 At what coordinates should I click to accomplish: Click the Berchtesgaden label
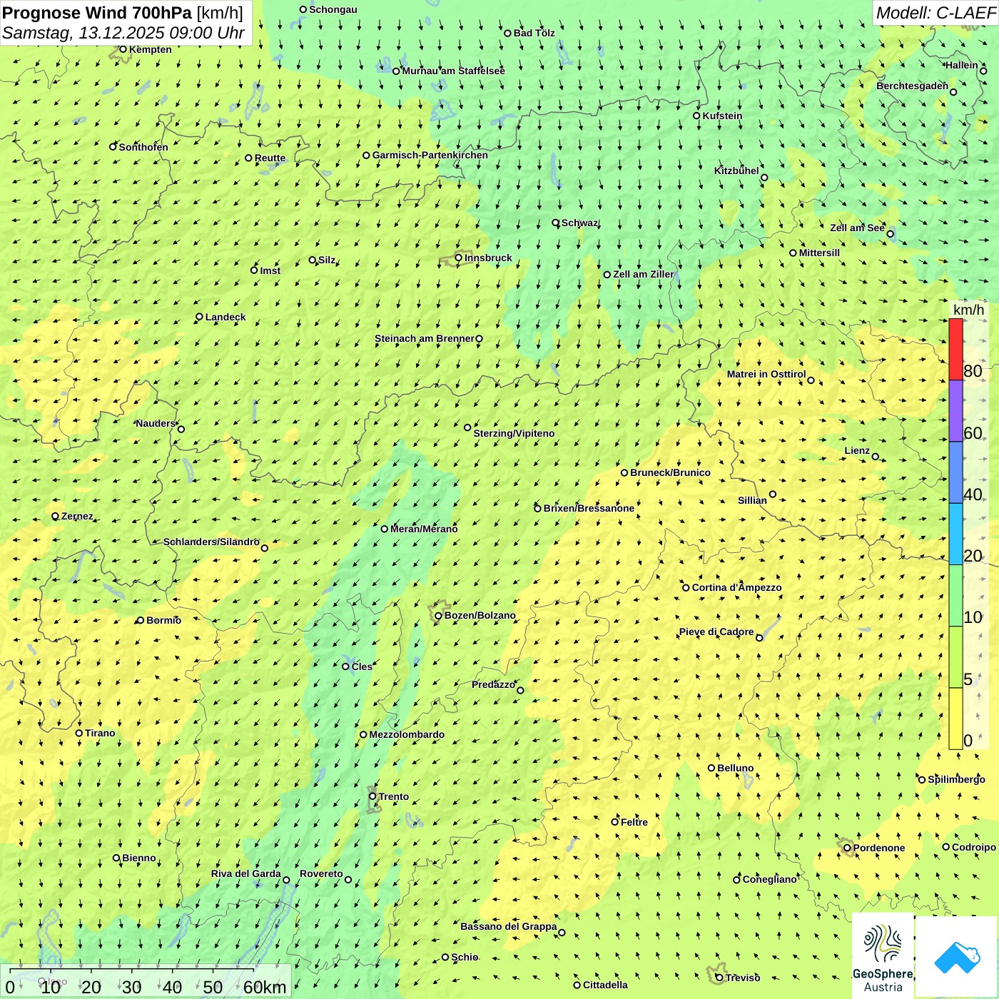pyautogui.click(x=912, y=86)
